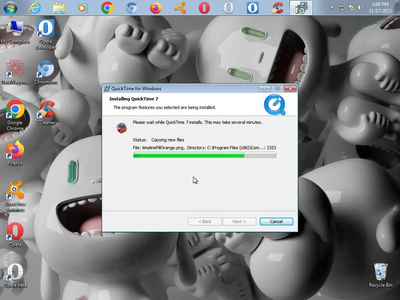This screenshot has width=400, height=300.
Task: Select Opera beta desktop shortcut
Action: [15, 275]
